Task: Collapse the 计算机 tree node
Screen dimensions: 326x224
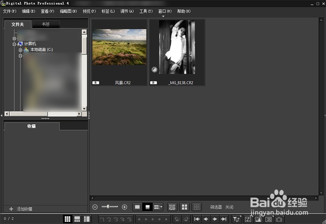Action: (14, 44)
